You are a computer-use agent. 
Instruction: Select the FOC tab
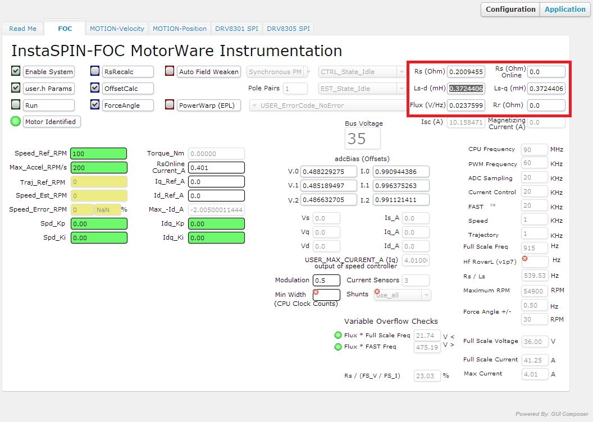[65, 29]
